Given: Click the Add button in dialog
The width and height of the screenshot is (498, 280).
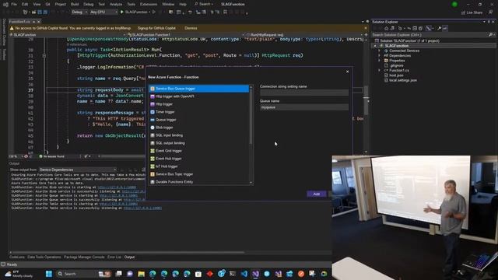Looking at the screenshot, I should tap(317, 194).
